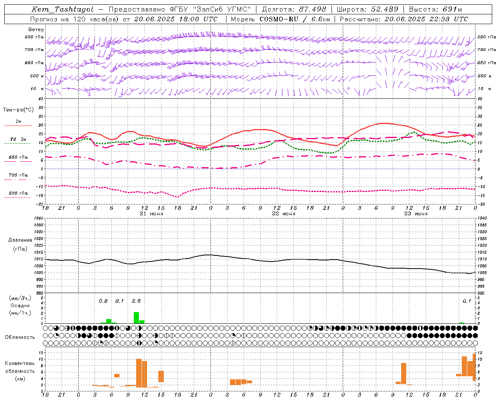Click the precipitation amount "2.6"
Viewport: 498px width, 398px height.
tap(136, 301)
